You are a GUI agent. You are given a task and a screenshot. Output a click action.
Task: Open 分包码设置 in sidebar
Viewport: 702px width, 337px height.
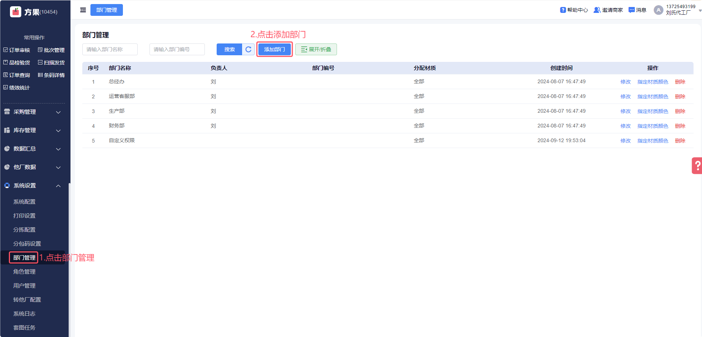[x=27, y=244]
